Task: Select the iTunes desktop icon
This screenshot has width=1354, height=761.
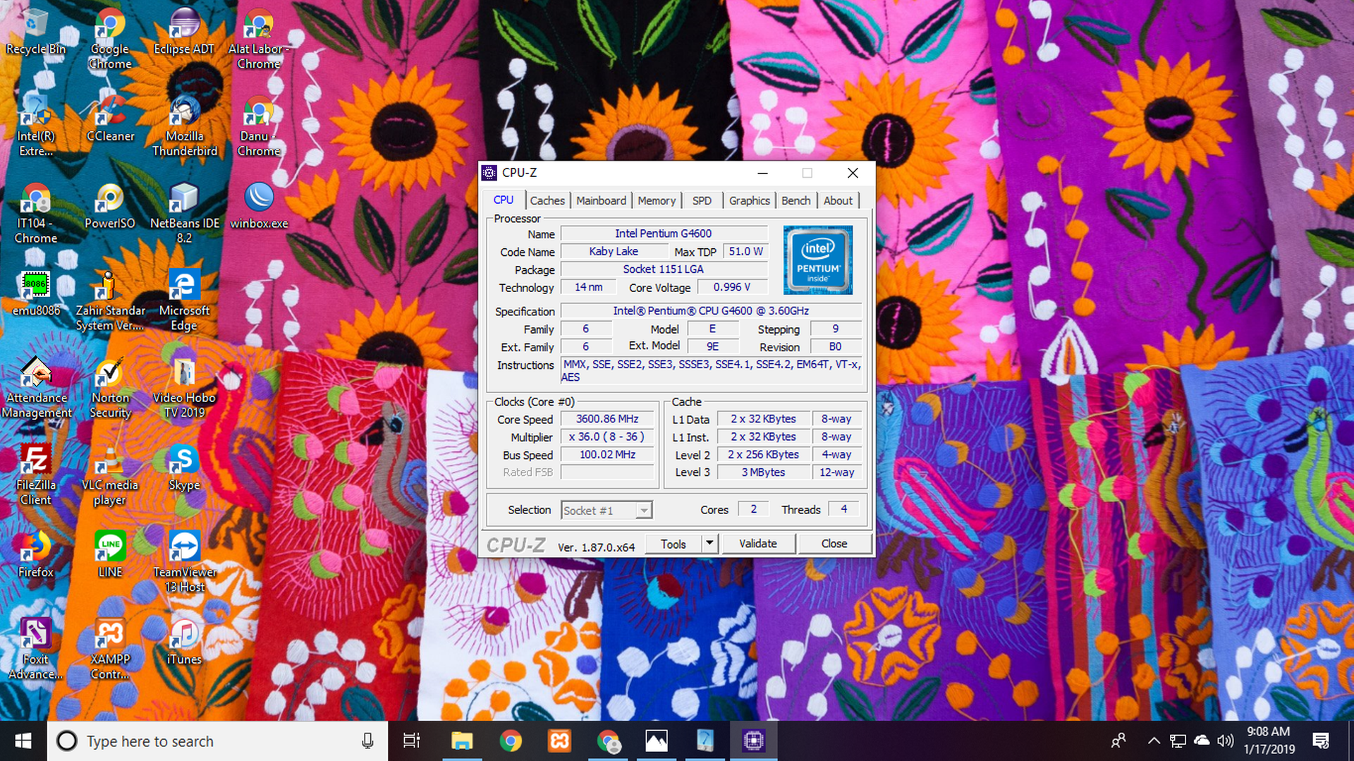Action: pos(184,643)
